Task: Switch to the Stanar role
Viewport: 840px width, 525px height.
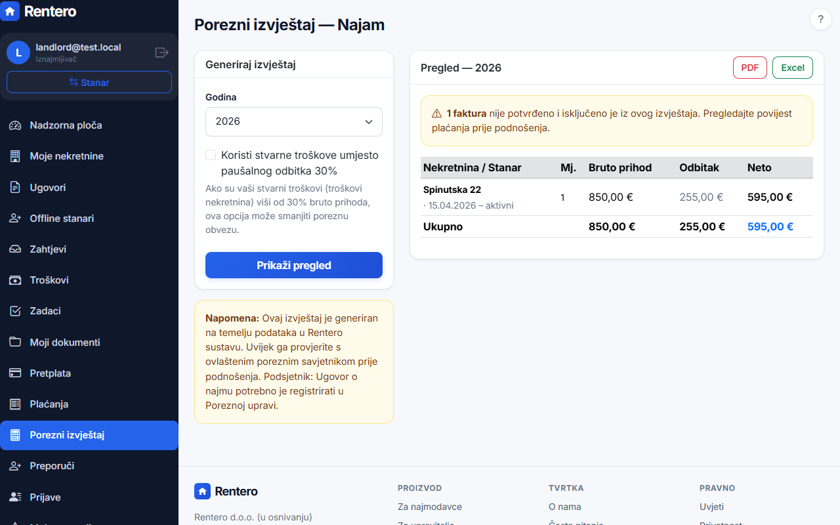Action: (x=89, y=83)
